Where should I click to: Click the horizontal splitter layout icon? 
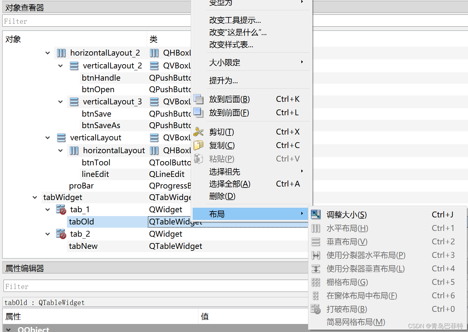click(x=316, y=255)
